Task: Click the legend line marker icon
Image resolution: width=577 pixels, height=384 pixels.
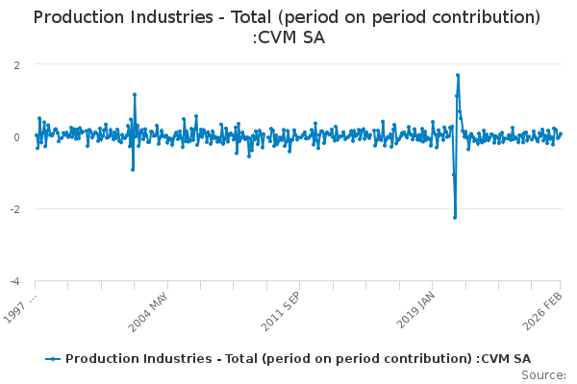Action: coord(53,359)
